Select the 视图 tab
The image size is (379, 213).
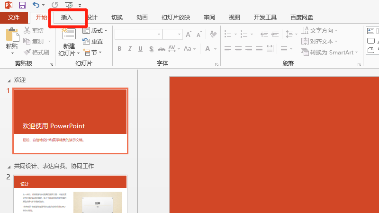tap(234, 18)
